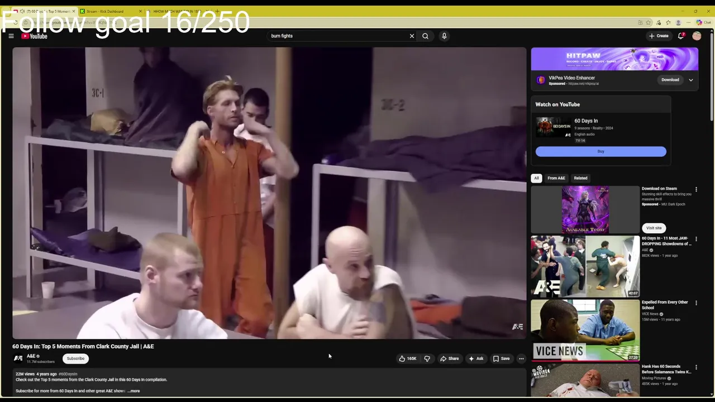Select the From A&E filter chip
The image size is (715, 402).
pos(556,178)
